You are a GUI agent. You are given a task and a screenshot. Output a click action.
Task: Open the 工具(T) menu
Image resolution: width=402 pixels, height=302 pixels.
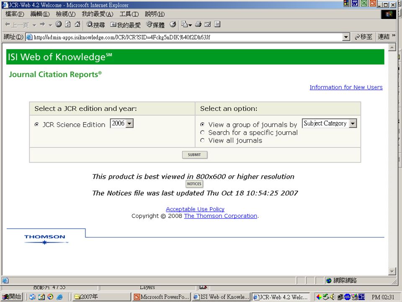[129, 14]
